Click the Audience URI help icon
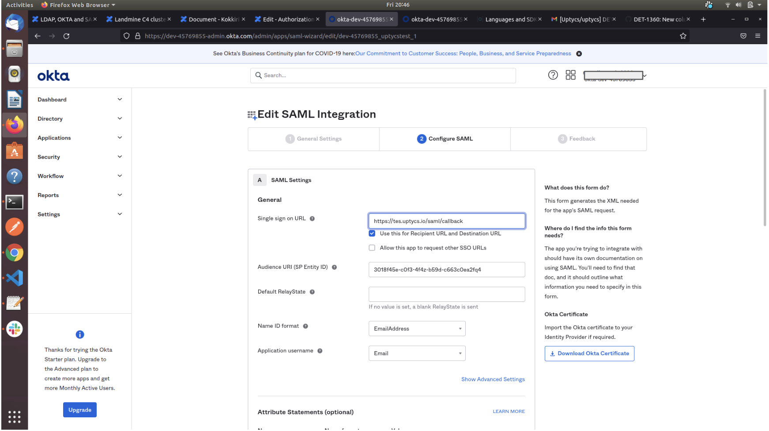769x431 pixels. pyautogui.click(x=334, y=267)
